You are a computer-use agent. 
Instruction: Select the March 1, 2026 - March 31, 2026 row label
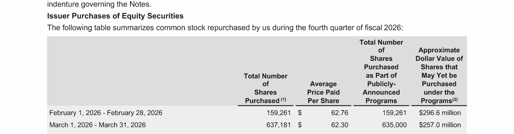[97, 125]
